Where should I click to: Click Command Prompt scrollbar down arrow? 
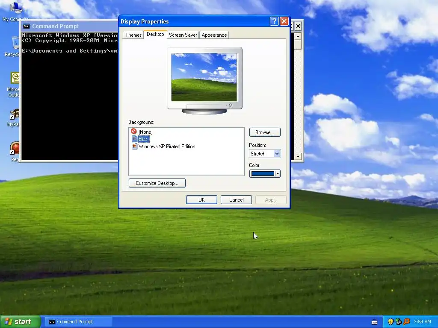[x=298, y=157]
